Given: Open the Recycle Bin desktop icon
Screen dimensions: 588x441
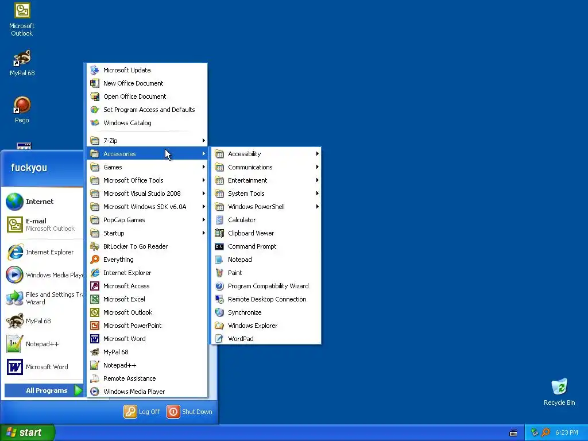Looking at the screenshot, I should point(559,392).
